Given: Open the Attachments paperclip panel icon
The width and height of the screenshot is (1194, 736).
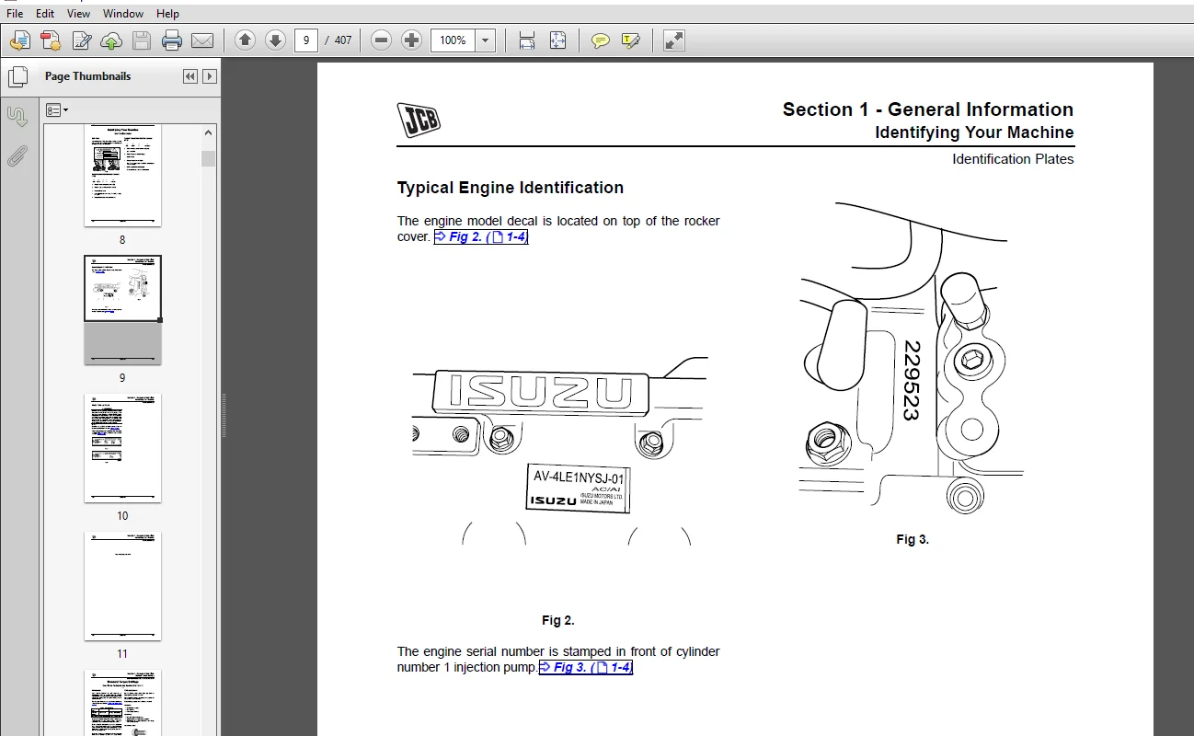Looking at the screenshot, I should pos(17,156).
